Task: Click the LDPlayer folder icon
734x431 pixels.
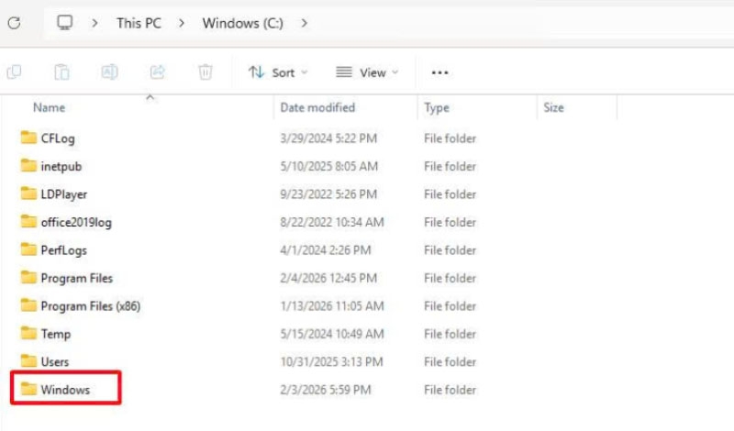Action: (x=28, y=193)
